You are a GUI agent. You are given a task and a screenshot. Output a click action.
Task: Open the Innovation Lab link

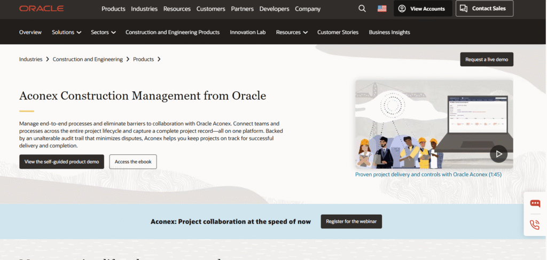pyautogui.click(x=248, y=32)
